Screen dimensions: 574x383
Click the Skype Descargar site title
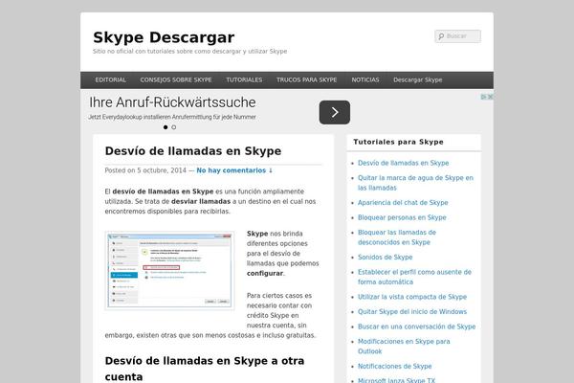[164, 37]
